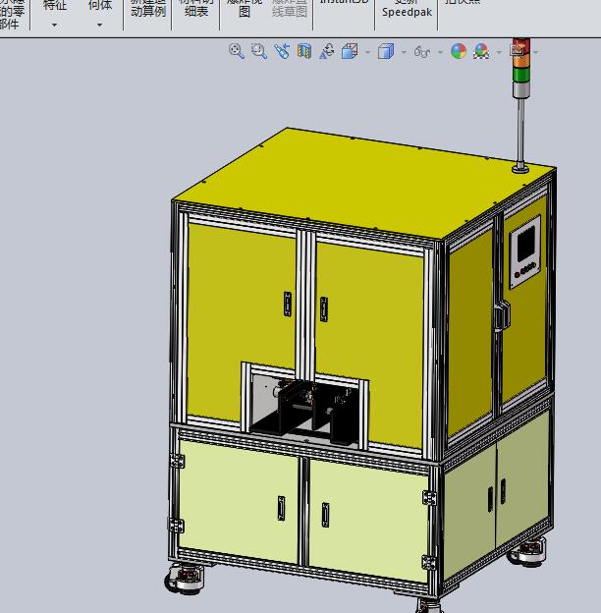This screenshot has height=613, width=601.
Task: Click the Hide/Show Items glasses icon
Action: (422, 52)
